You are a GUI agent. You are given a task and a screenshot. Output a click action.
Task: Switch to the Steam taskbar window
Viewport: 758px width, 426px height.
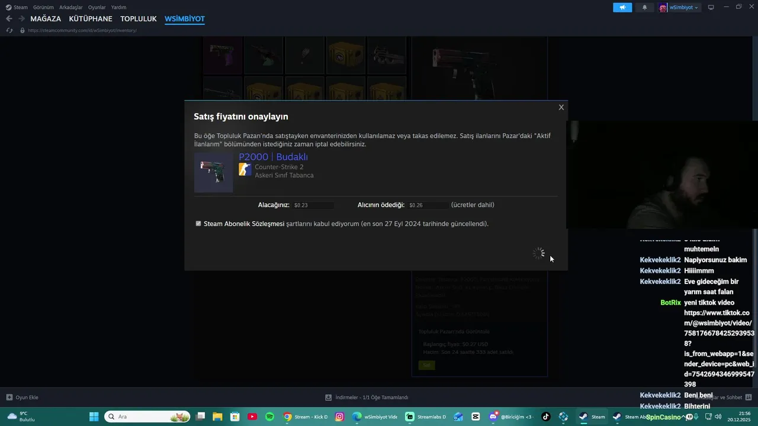point(592,417)
